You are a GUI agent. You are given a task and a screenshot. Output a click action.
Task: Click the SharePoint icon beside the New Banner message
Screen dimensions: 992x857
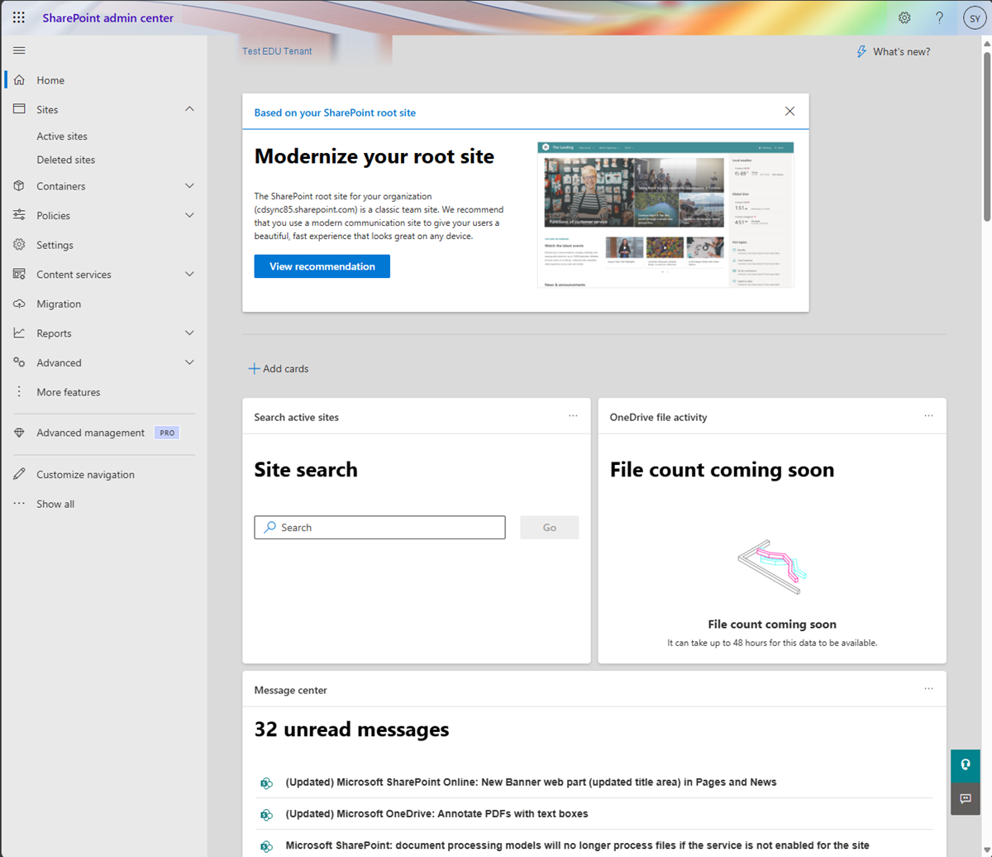point(266,783)
